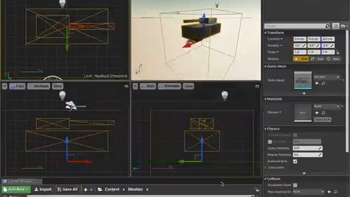Select the light bulb actor in Right viewport
The width and height of the screenshot is (350, 197).
click(x=225, y=95)
